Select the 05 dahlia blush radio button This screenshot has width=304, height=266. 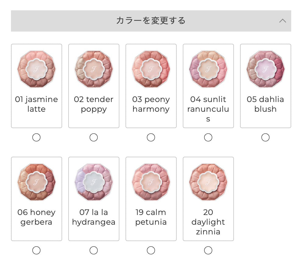[x=266, y=138]
